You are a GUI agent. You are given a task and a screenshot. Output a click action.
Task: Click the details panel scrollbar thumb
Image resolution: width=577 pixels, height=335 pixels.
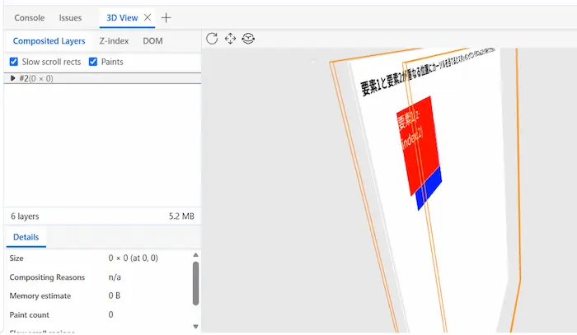196,283
